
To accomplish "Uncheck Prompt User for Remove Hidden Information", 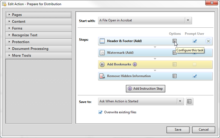I will coord(195,76).
